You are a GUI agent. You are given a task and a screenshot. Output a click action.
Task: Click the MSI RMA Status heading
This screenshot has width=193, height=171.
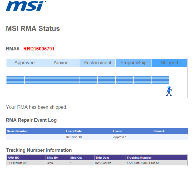[33, 29]
